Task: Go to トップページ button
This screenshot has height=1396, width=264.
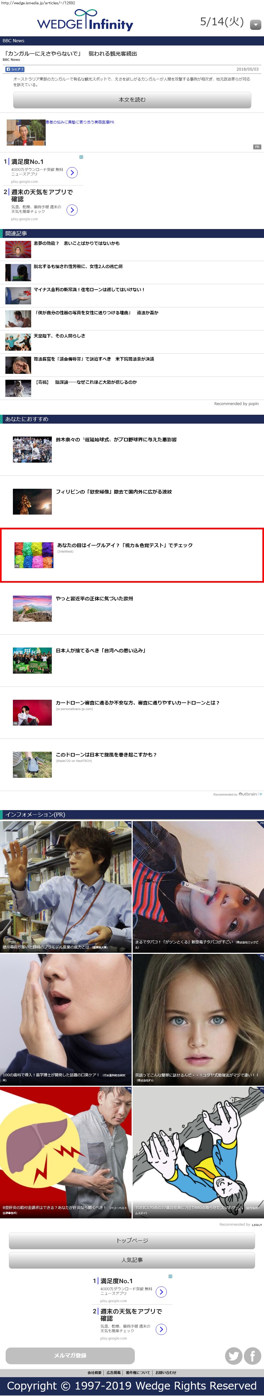Action: click(132, 1240)
